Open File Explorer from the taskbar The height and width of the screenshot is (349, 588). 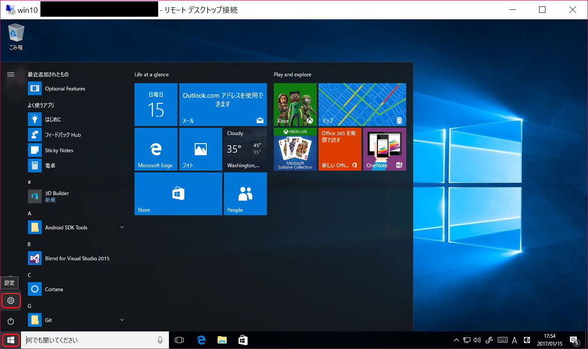222,340
